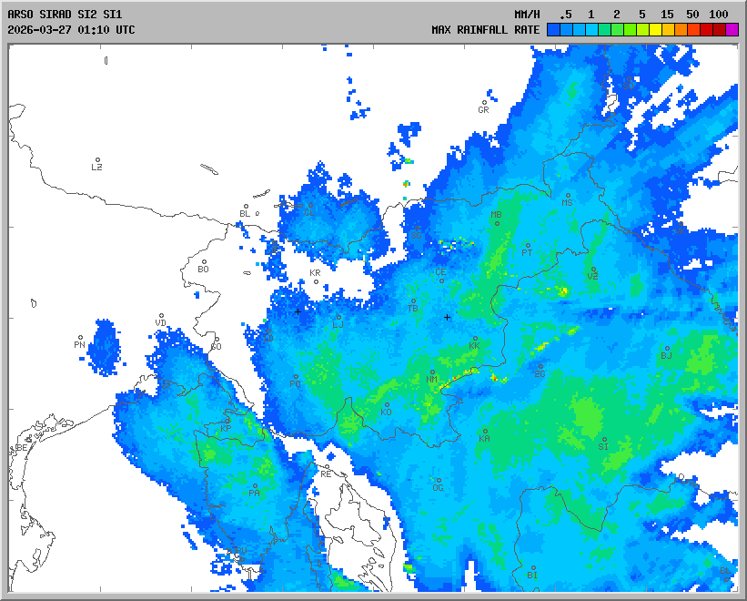Click the LZ location marker
Screen dimensions: 747x601
(x=97, y=160)
